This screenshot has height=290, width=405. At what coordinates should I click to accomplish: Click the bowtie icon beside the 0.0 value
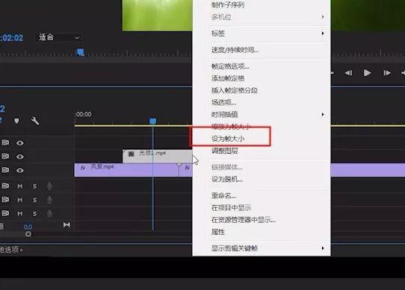coord(67,225)
